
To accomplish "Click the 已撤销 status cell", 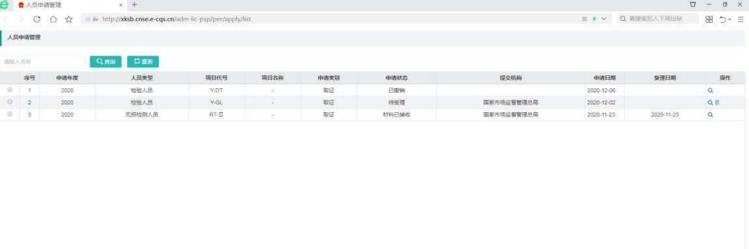I will click(396, 90).
